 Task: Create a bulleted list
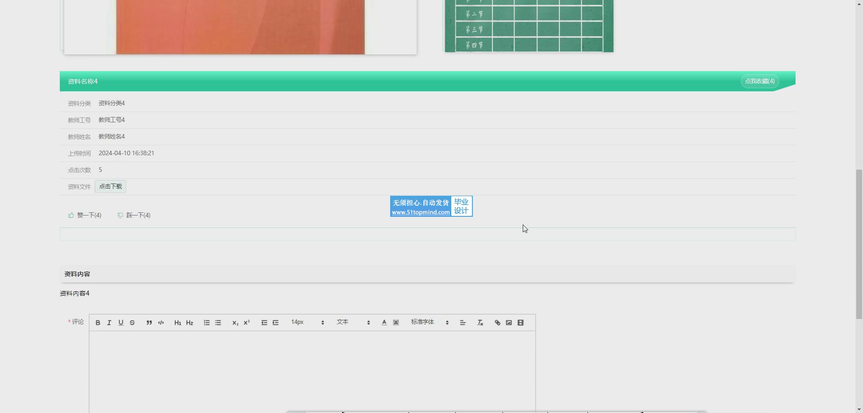pyautogui.click(x=218, y=323)
